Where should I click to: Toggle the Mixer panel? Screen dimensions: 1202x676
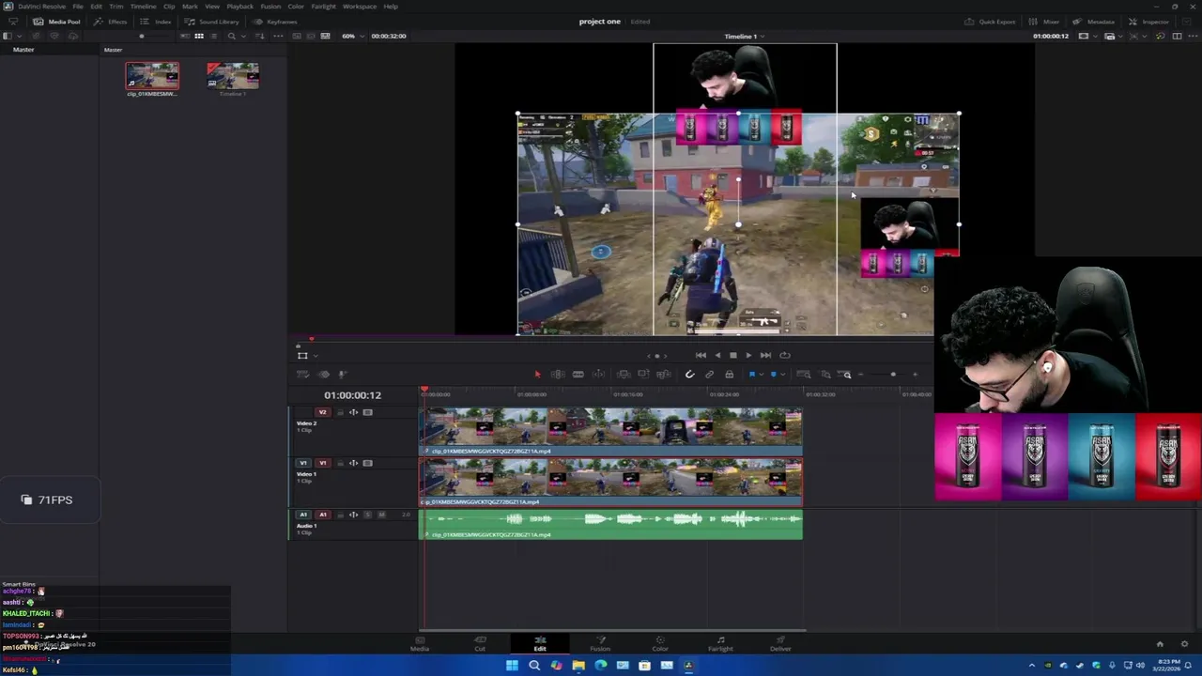pyautogui.click(x=1044, y=22)
